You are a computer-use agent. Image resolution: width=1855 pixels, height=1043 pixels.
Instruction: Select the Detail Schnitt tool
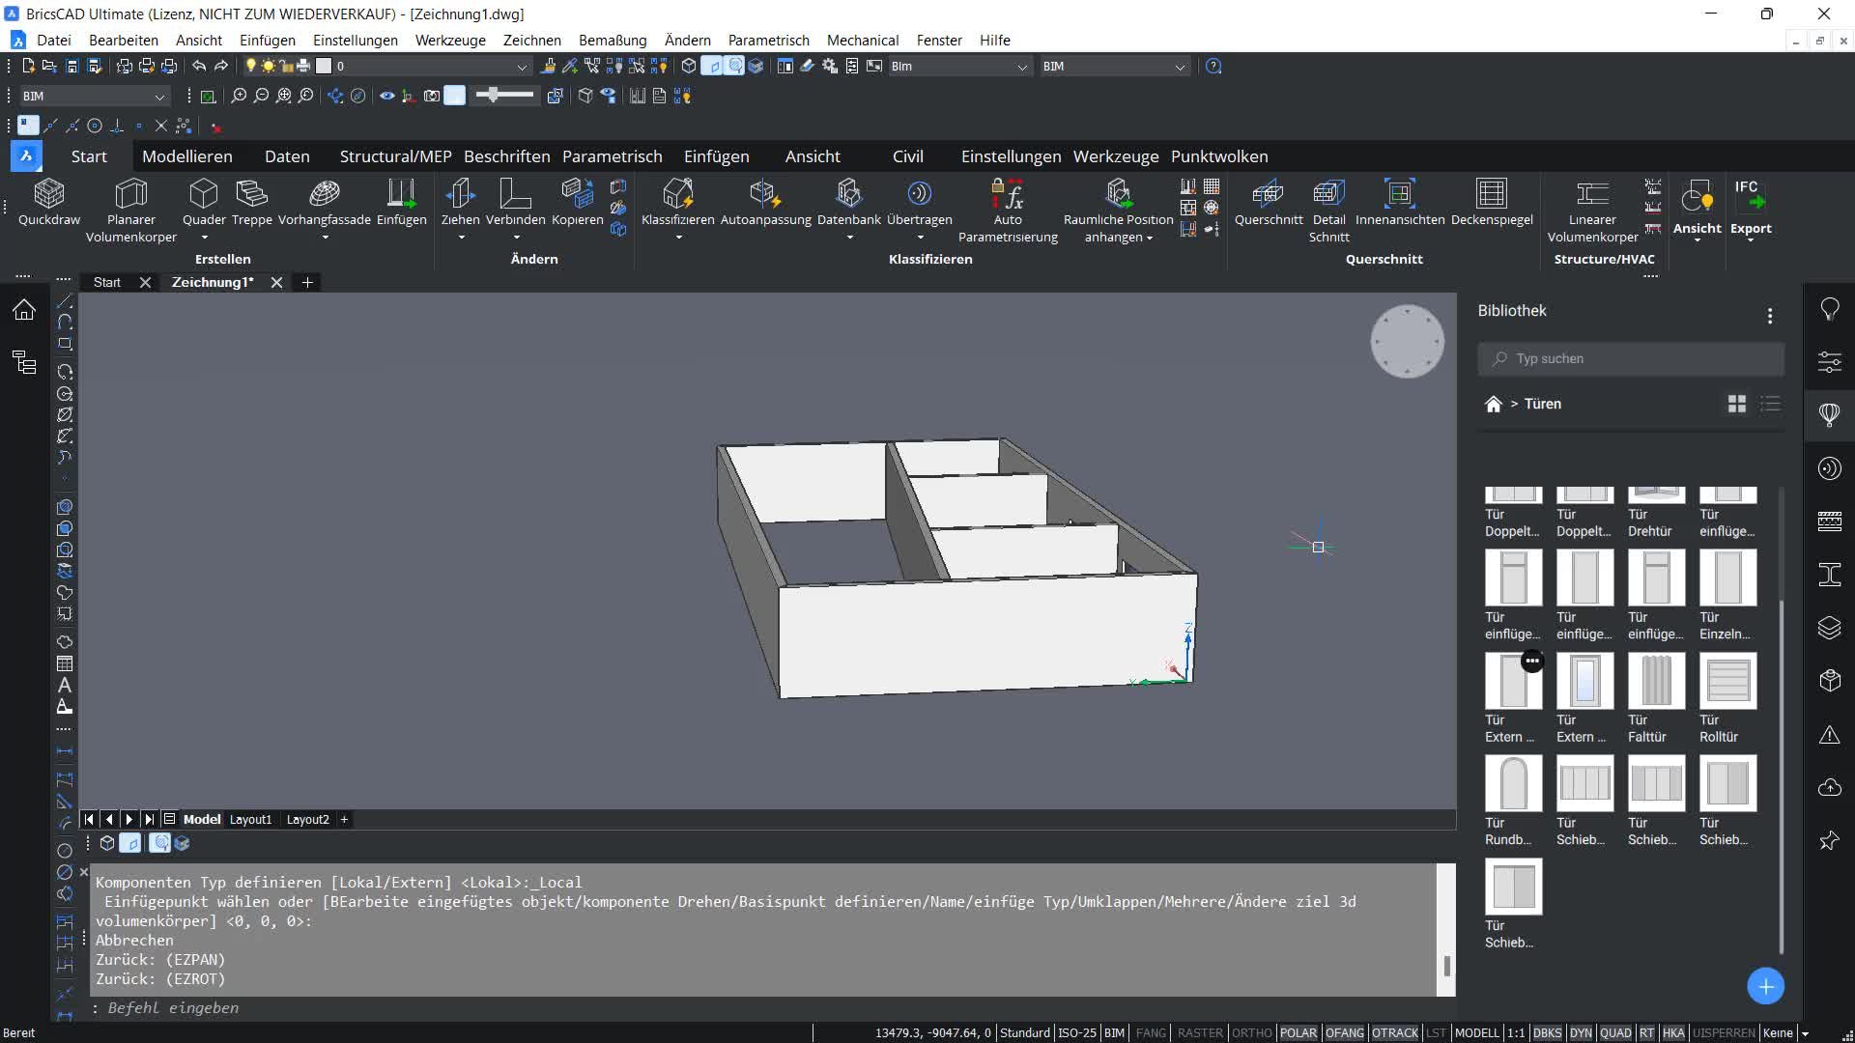(x=1328, y=211)
